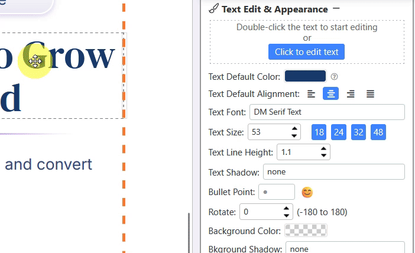Align text default to left
The height and width of the screenshot is (253, 415).
tap(312, 94)
